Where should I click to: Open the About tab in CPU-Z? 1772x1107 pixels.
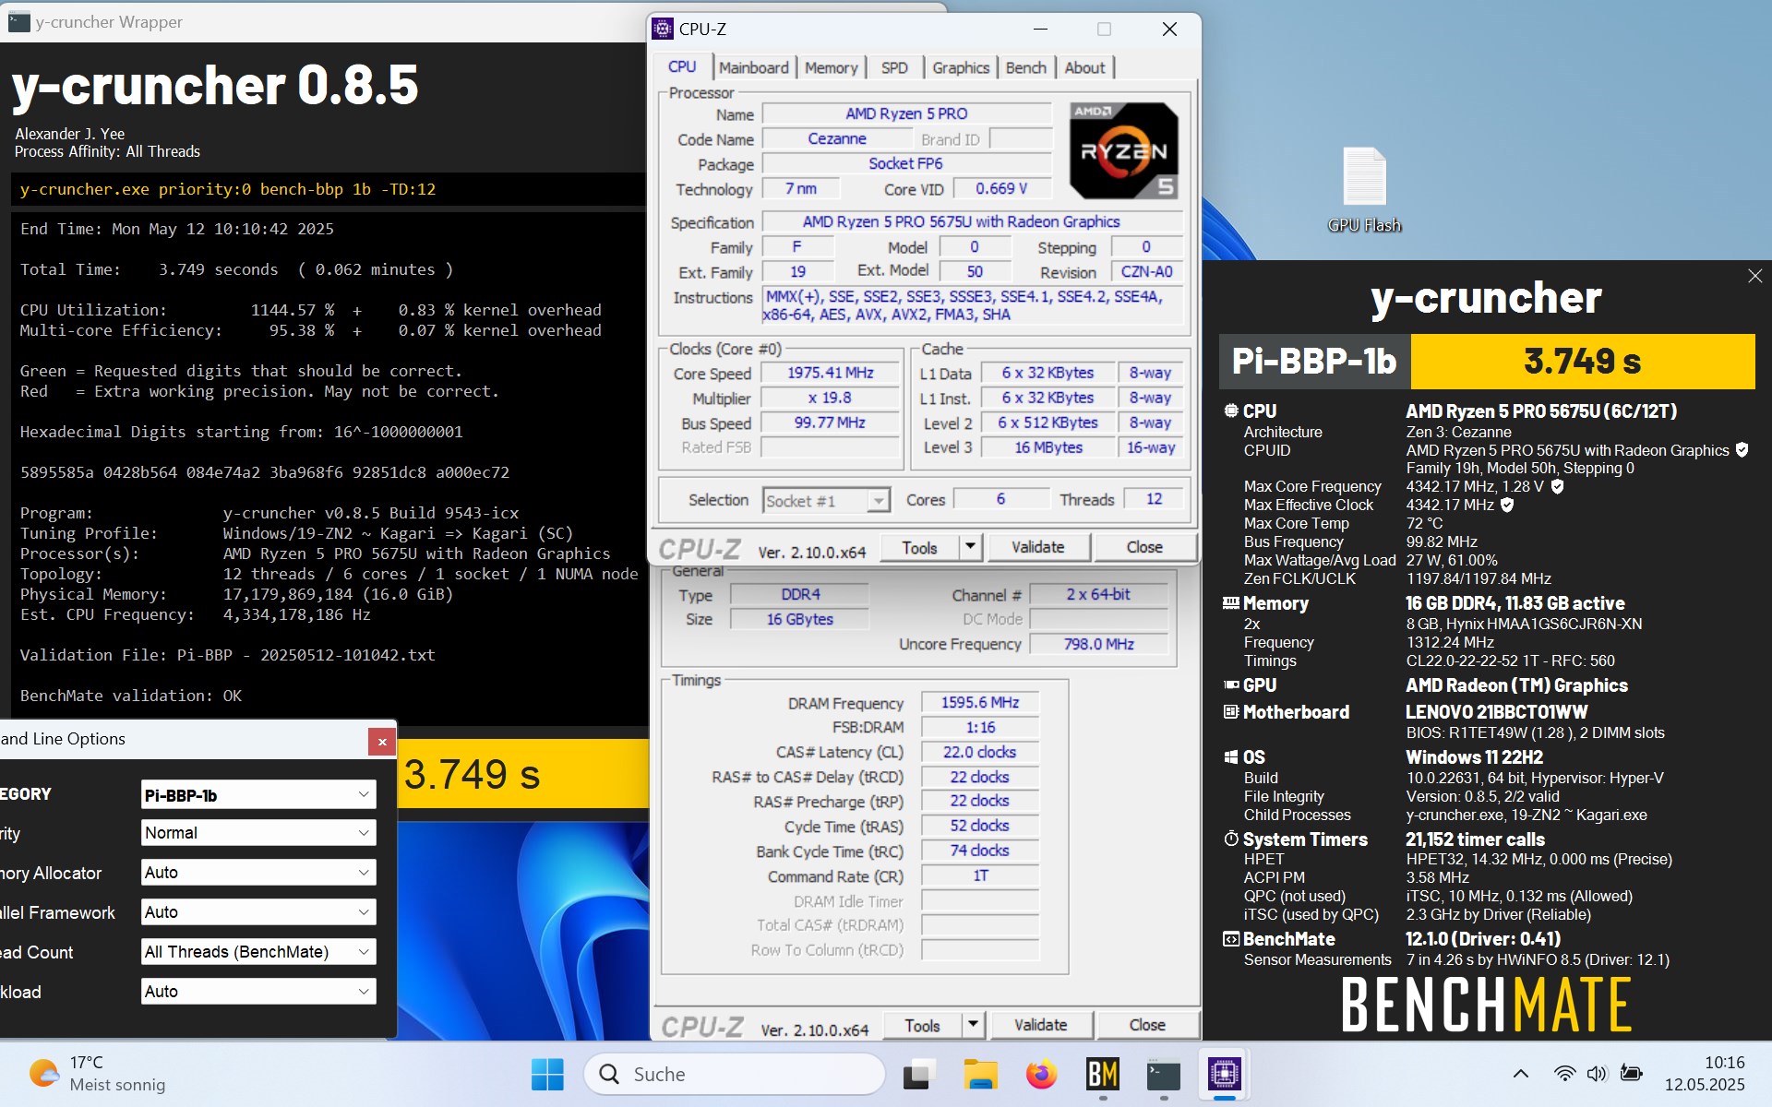1084,67
